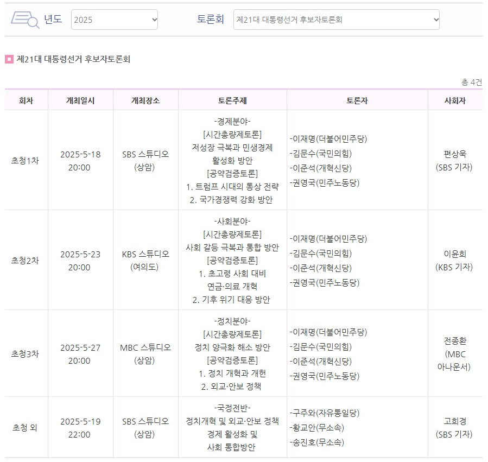Screen dimensions: 488x462
Task: Open the 년도 year dropdown
Action: click(x=114, y=18)
